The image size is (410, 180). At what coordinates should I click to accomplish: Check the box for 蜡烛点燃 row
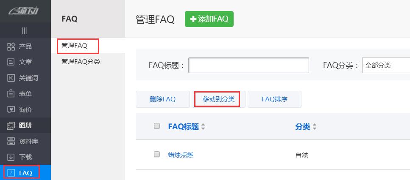(157, 154)
